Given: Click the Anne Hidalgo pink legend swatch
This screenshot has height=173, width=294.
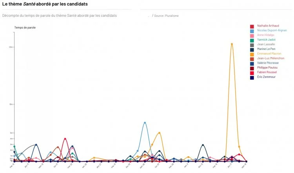Looking at the screenshot, I should point(252,36).
